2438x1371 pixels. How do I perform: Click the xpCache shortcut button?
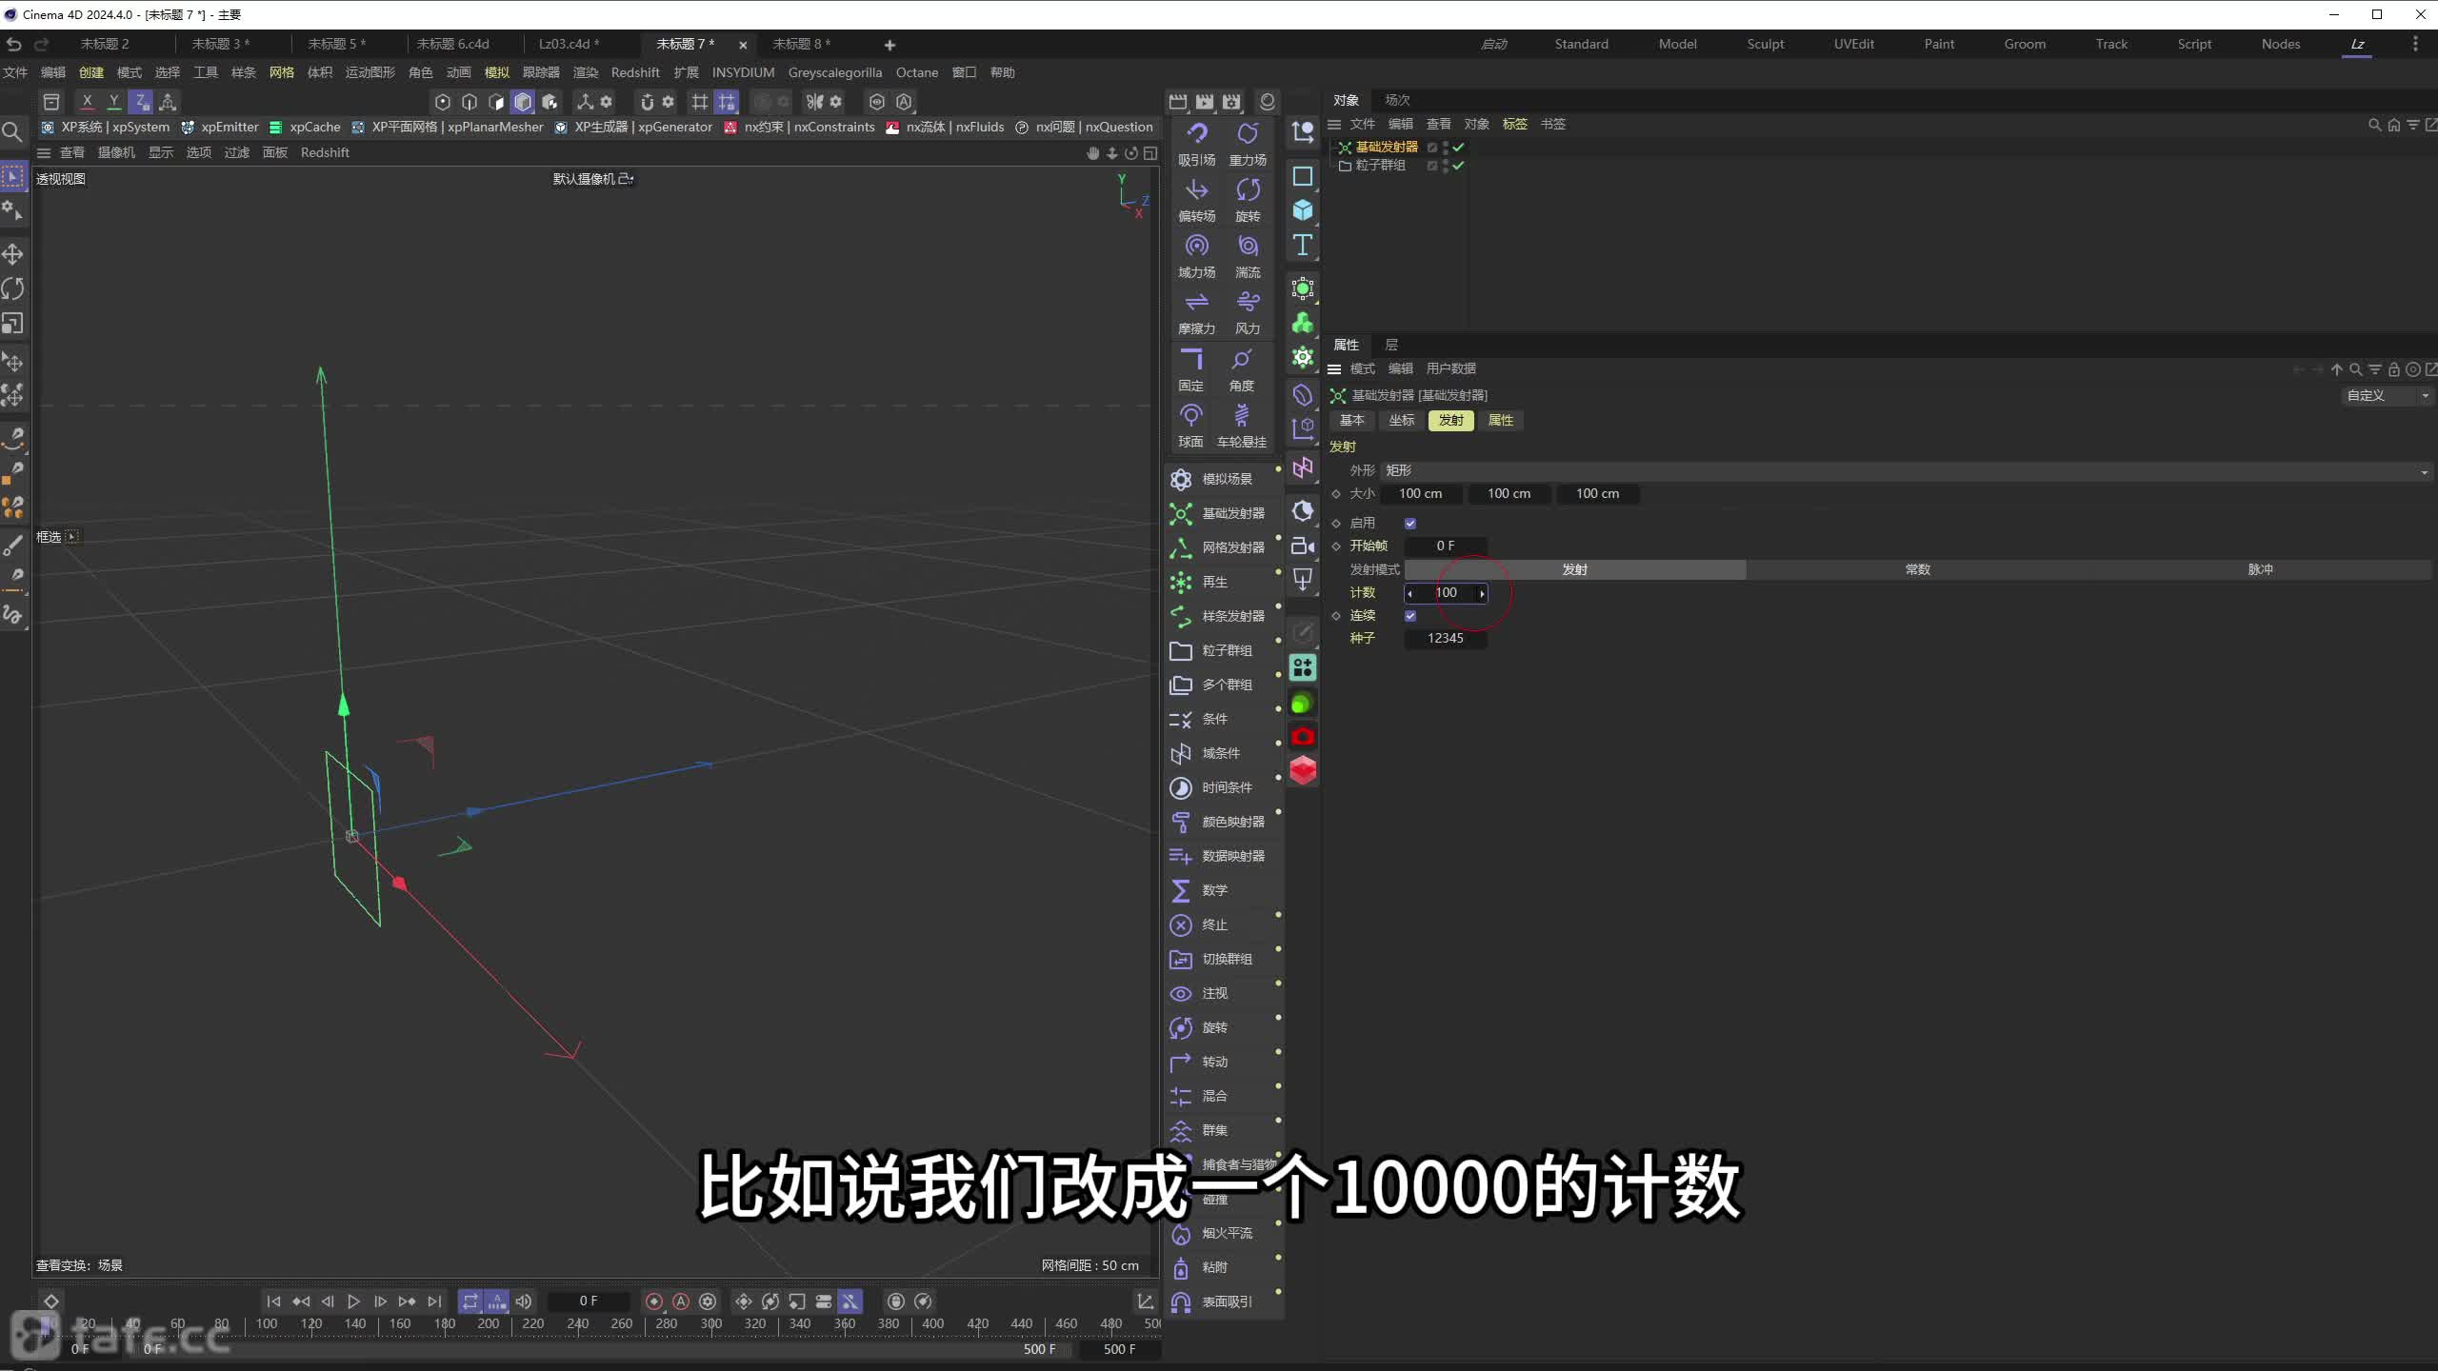[305, 127]
